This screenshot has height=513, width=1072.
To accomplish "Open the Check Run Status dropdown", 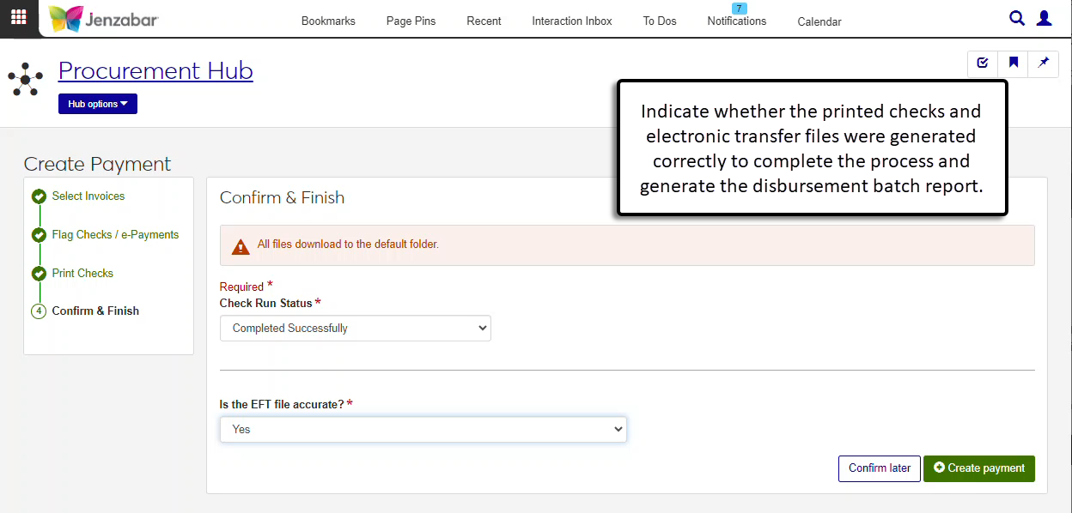I will pos(355,329).
